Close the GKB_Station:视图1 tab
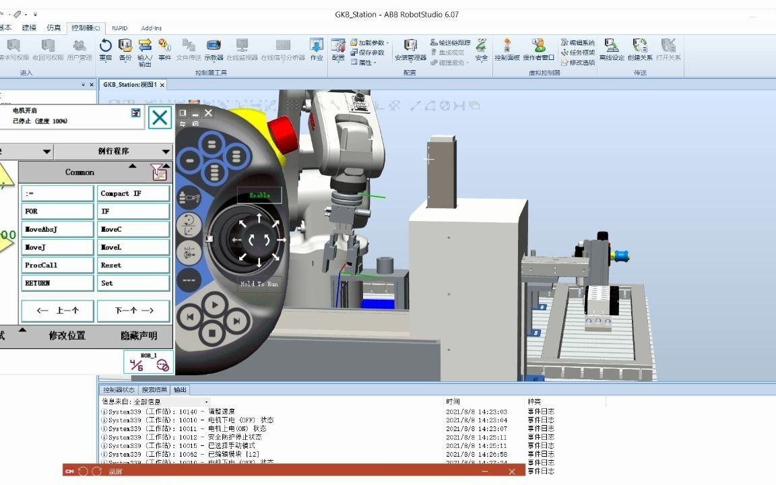Viewport: 776px width, 485px height. pos(162,85)
